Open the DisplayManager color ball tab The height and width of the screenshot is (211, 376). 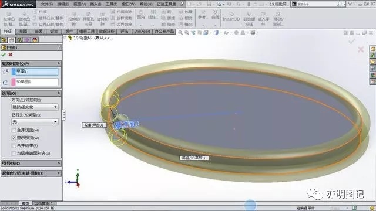35,40
